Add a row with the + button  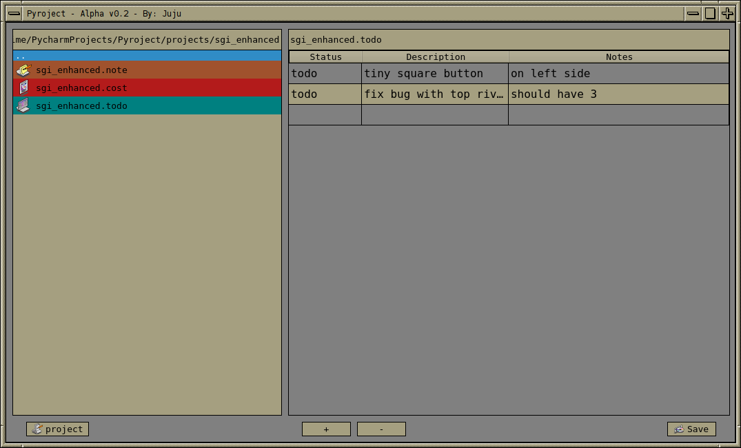pyautogui.click(x=326, y=429)
